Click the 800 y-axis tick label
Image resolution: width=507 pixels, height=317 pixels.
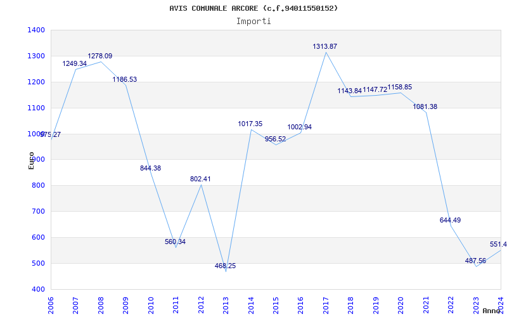[38, 186]
